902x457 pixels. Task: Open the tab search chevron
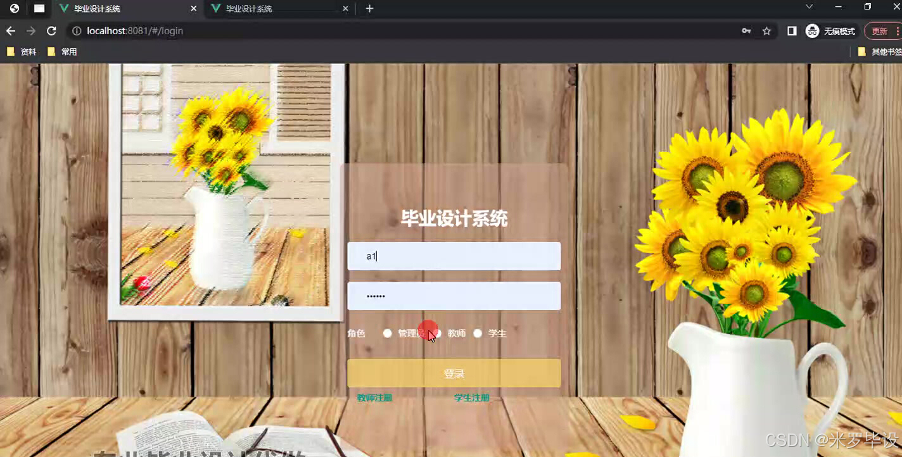(809, 8)
